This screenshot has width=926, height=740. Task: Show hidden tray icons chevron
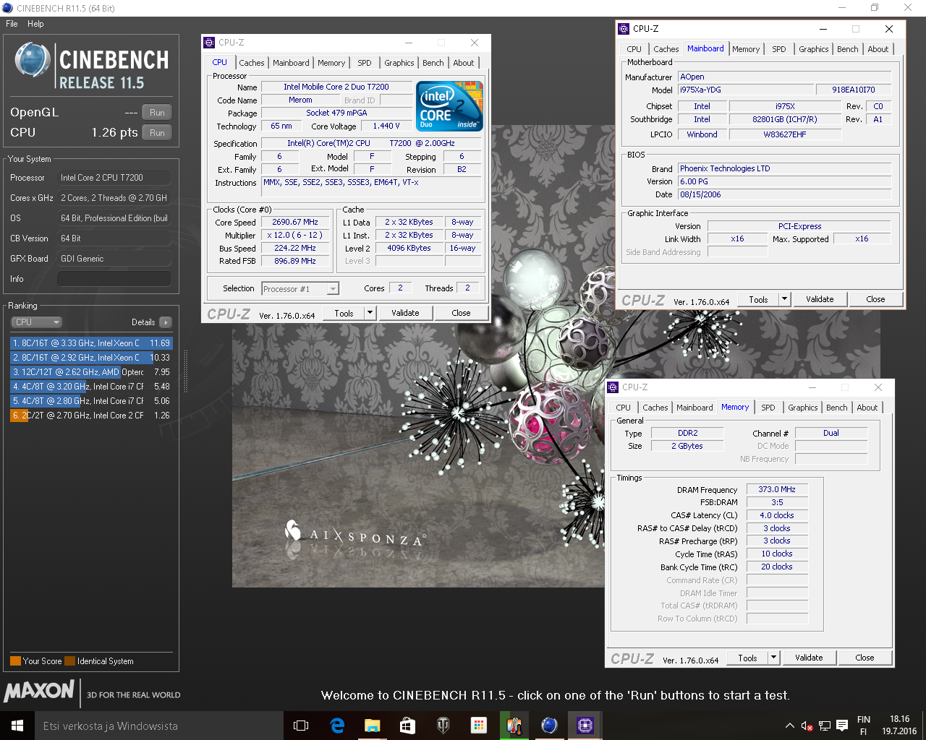click(x=789, y=726)
